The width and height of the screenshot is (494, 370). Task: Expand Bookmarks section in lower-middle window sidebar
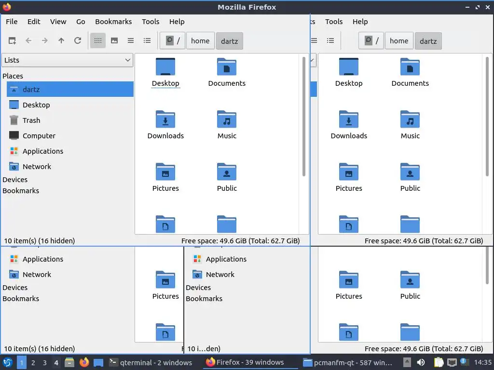click(204, 299)
